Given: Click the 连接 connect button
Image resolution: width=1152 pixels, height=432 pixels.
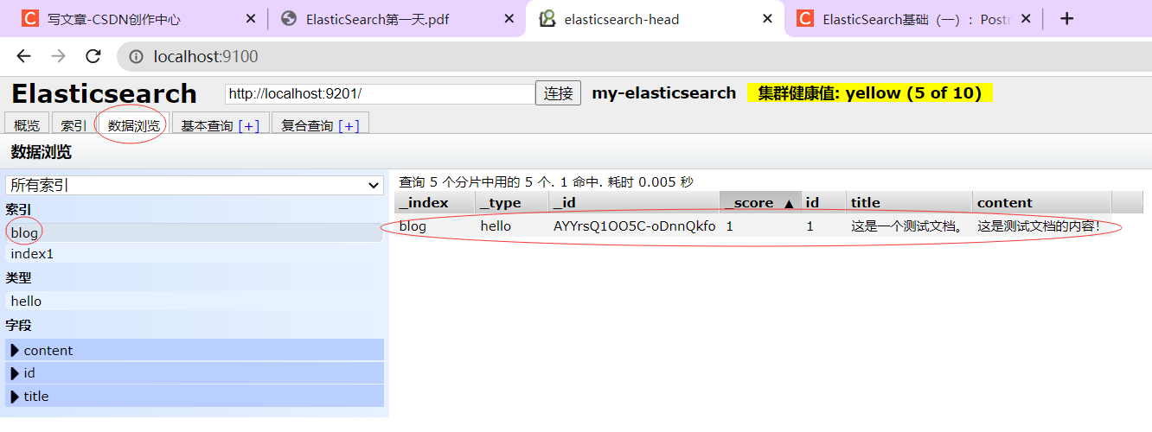Looking at the screenshot, I should click(x=559, y=93).
